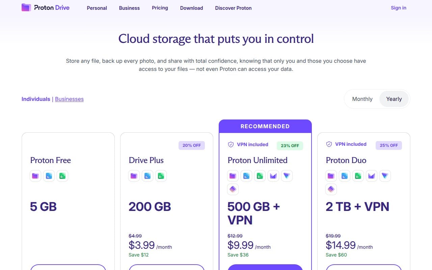Select the Sheets icon in Drive Plus
Screen dimensions: 432x270
pyautogui.click(x=161, y=176)
